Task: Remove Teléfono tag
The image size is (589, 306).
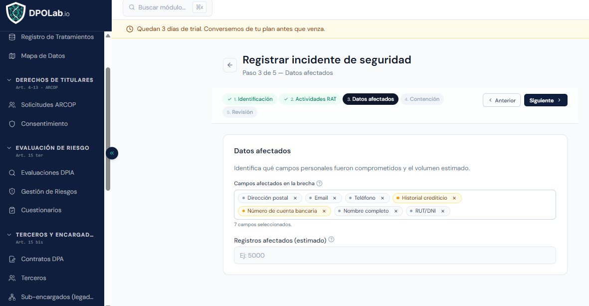Action: (x=383, y=198)
